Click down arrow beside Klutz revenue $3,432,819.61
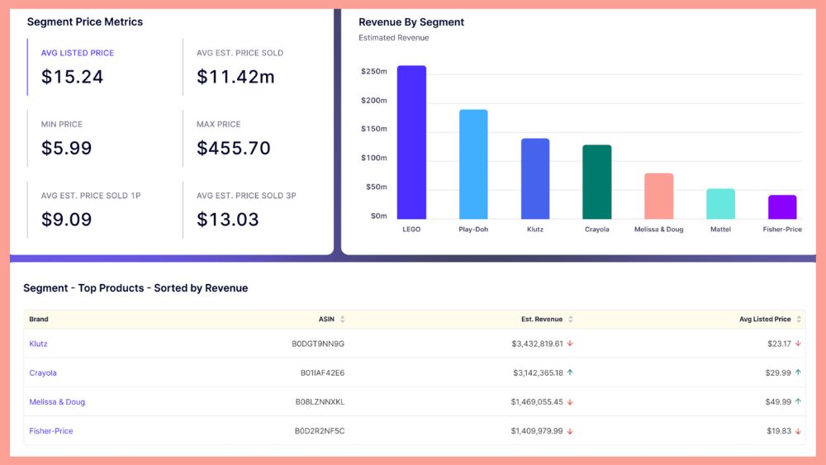The height and width of the screenshot is (465, 826). pyautogui.click(x=570, y=344)
